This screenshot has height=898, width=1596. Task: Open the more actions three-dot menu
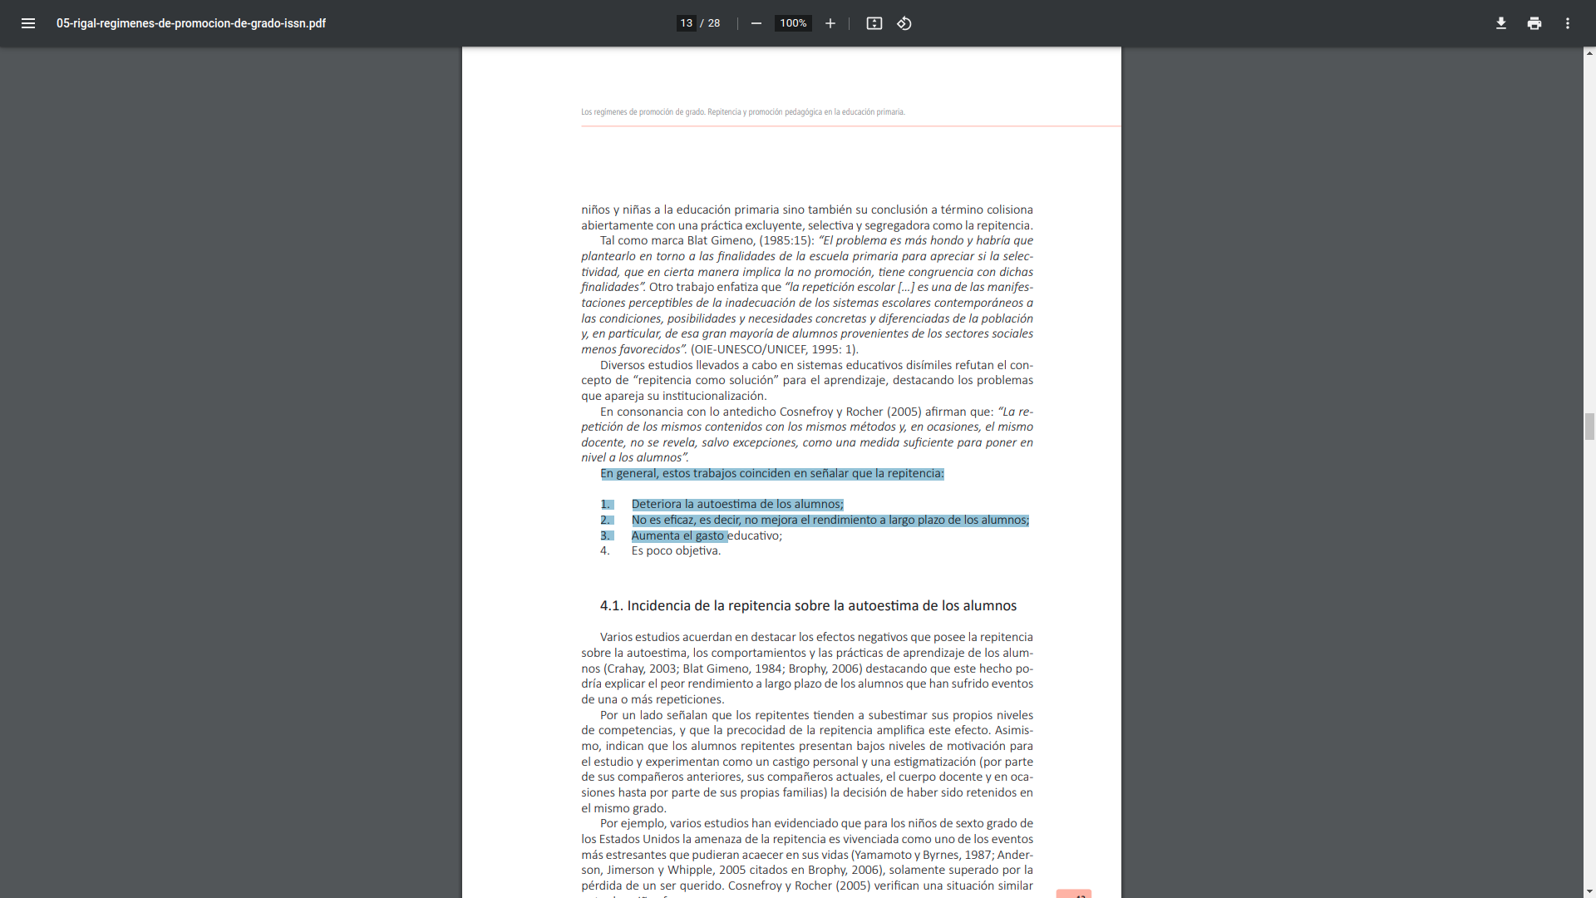click(1567, 23)
